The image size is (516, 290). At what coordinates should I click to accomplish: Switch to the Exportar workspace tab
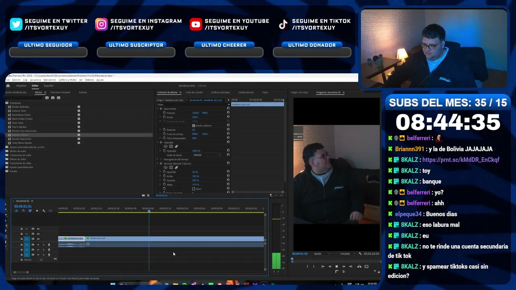[48, 86]
